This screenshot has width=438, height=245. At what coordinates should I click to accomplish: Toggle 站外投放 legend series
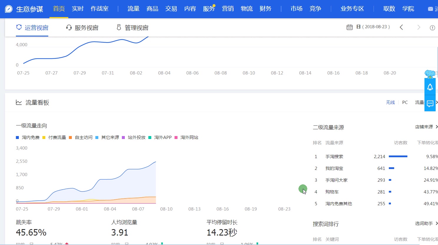pos(134,138)
